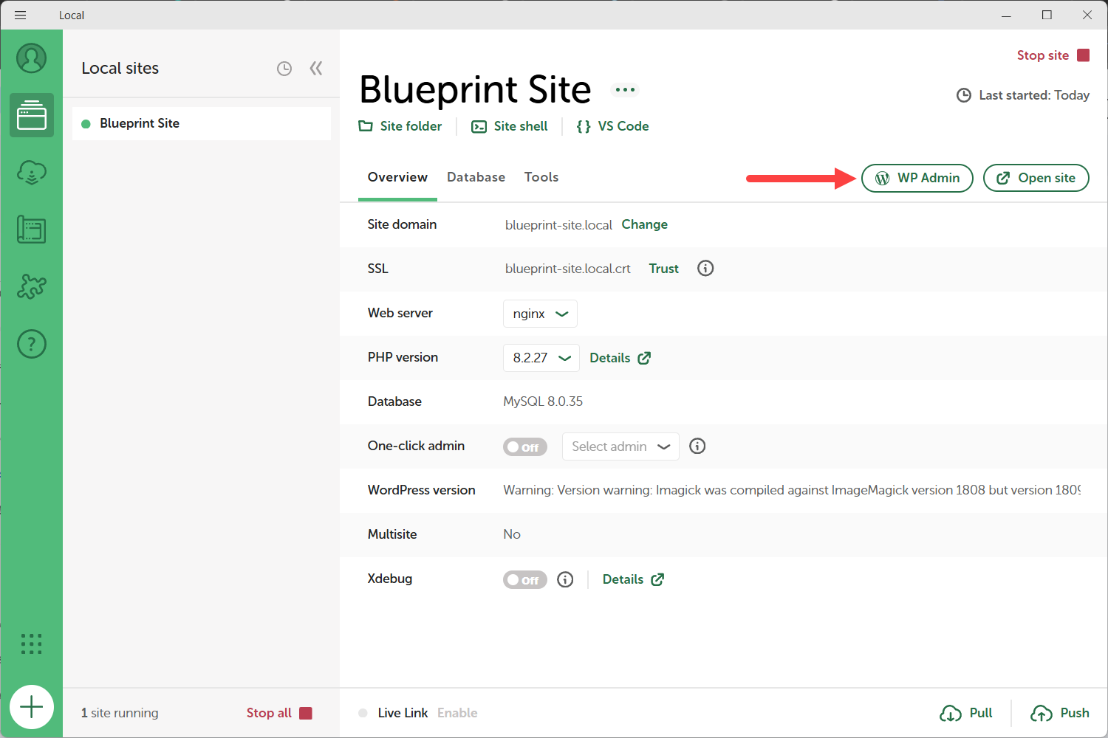Open the Add-ons puzzle piece icon
Image resolution: width=1108 pixels, height=738 pixels.
pos(32,286)
